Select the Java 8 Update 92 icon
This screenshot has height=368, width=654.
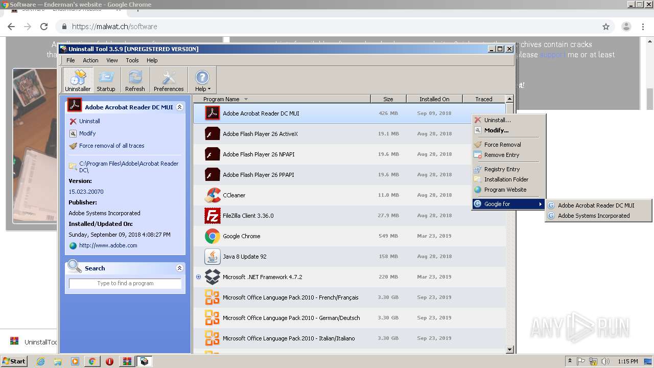(x=213, y=257)
